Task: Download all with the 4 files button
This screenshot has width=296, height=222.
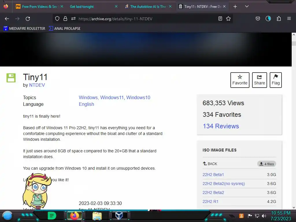Action: click(267, 164)
